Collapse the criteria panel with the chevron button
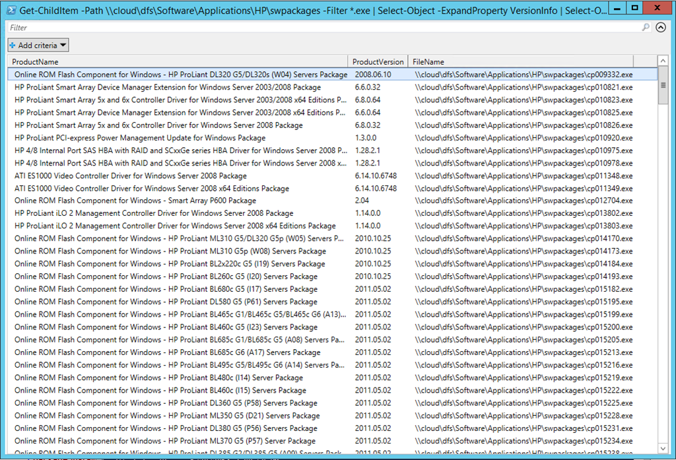Image resolution: width=676 pixels, height=460 pixels. [661, 28]
